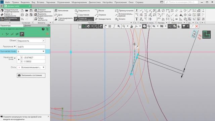Viewport: 215px width, 121px height.
Task: Click the Расстояние value field
Action: 31,47
